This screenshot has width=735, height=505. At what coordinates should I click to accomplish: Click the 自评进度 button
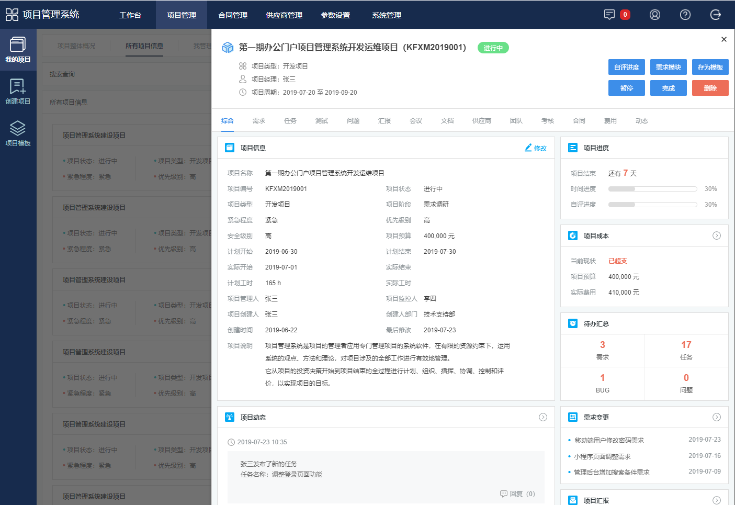[627, 67]
